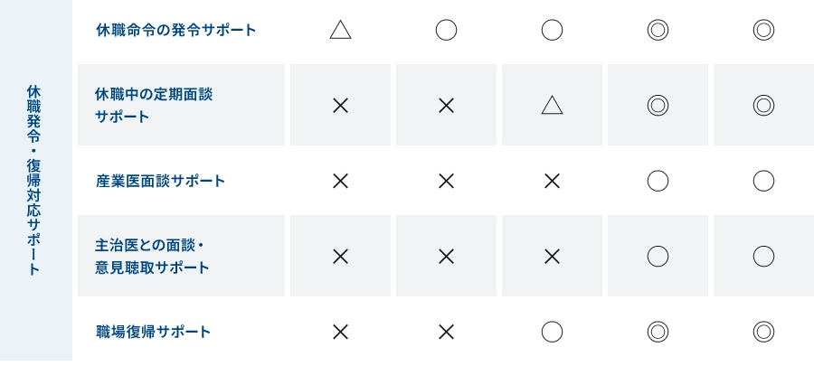Click the triangle icon in 休職命令の発令サポート row

pyautogui.click(x=340, y=30)
